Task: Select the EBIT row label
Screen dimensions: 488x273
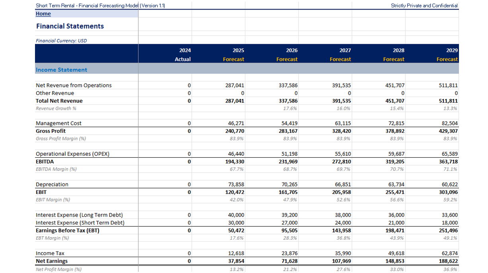Action: 41,192
